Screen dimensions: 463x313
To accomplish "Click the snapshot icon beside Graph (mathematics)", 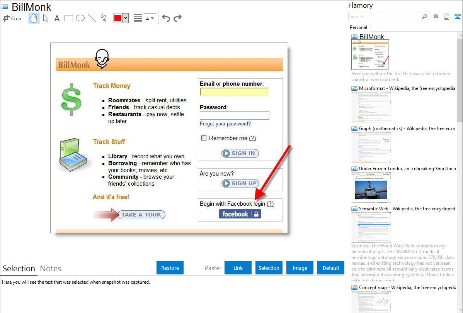I will pyautogui.click(x=355, y=129).
